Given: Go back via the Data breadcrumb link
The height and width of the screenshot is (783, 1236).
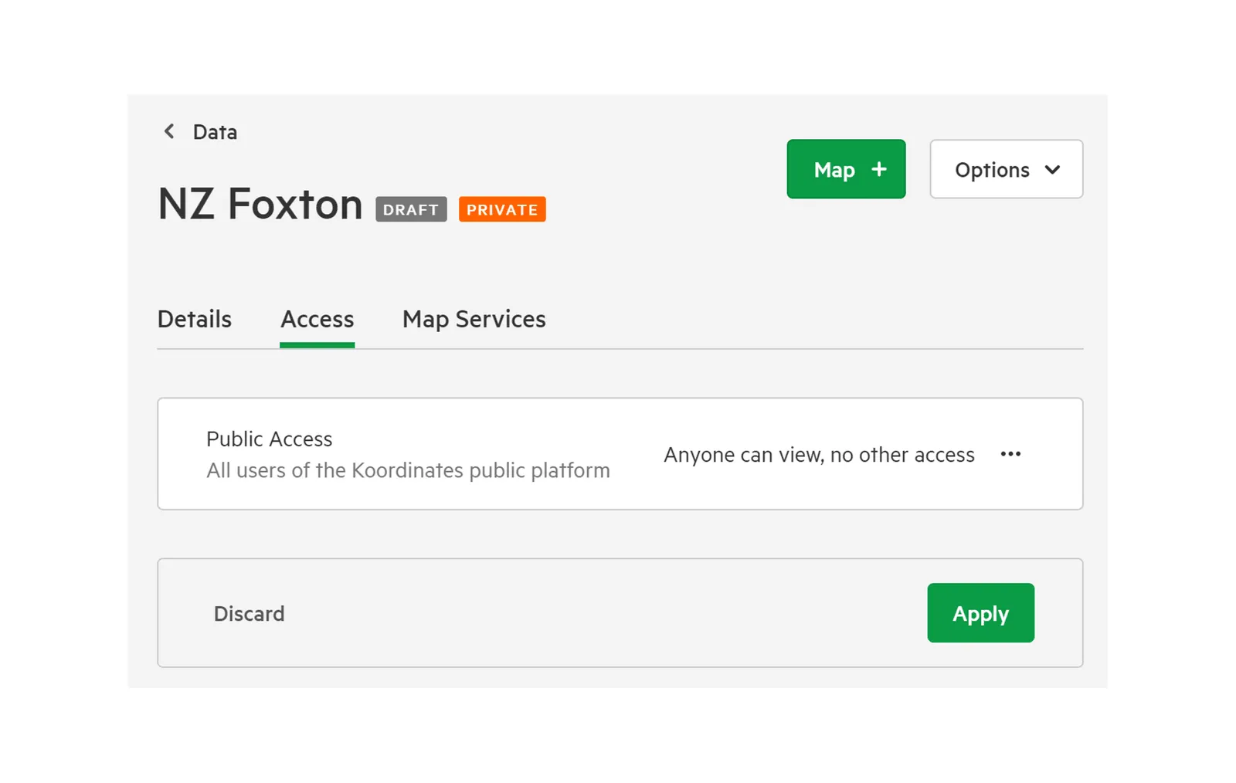Looking at the screenshot, I should (215, 132).
